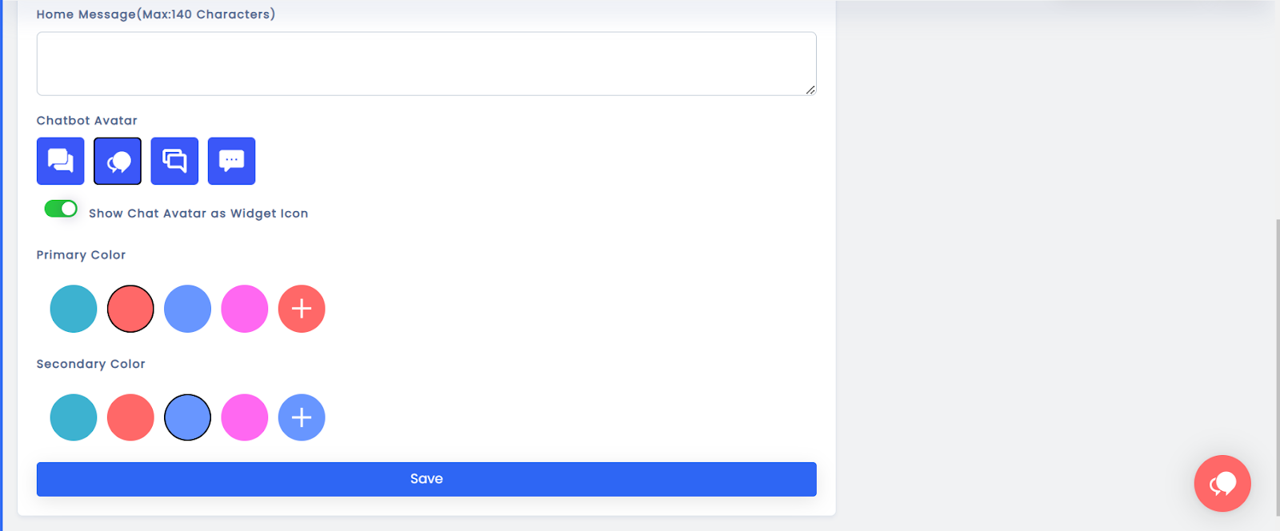Set primary color to blue
Image resolution: width=1280 pixels, height=531 pixels.
pos(187,309)
